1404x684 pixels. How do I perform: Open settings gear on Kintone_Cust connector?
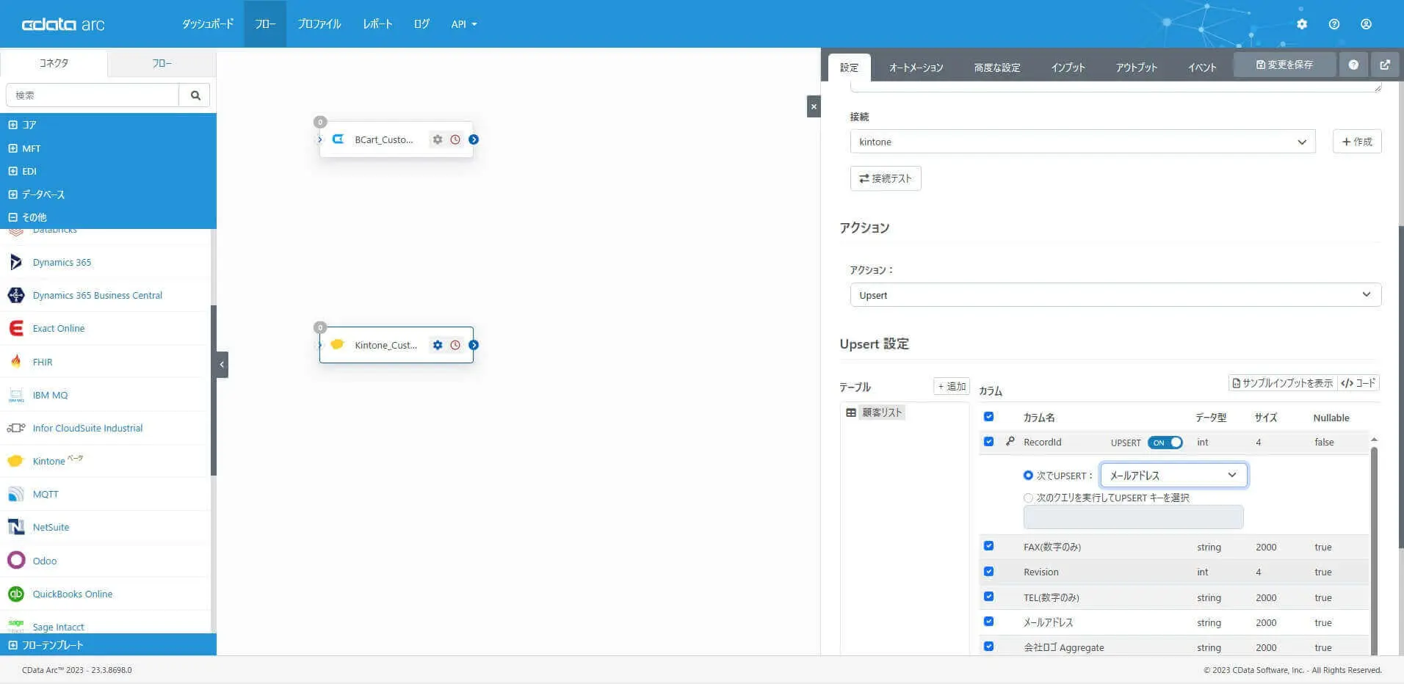(438, 345)
